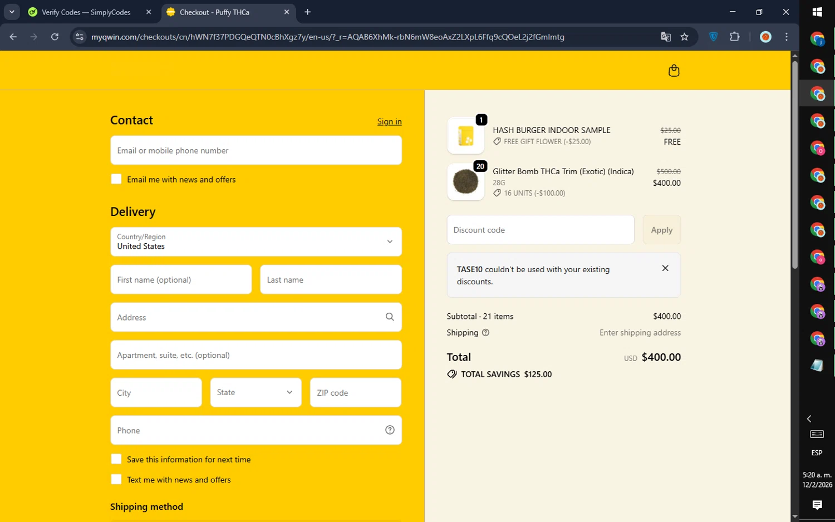Dismiss the TASE10 discount error message
Viewport: 835px width, 522px height.
(665, 268)
